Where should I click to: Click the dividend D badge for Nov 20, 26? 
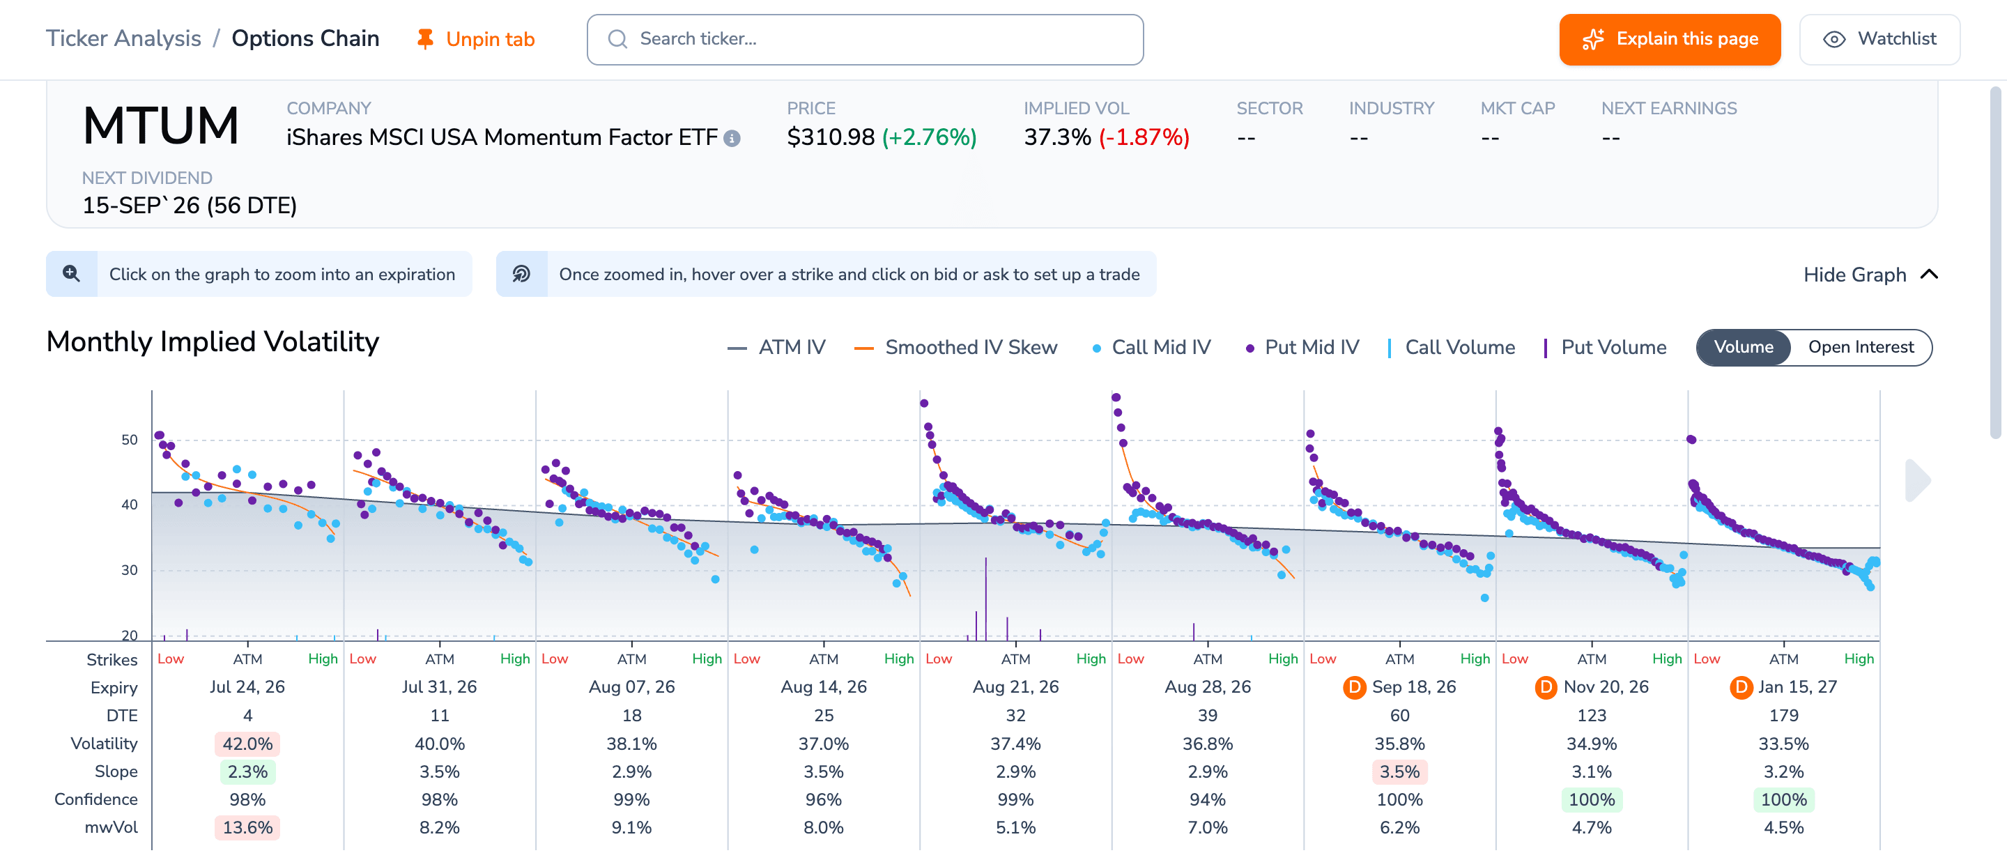tap(1546, 687)
